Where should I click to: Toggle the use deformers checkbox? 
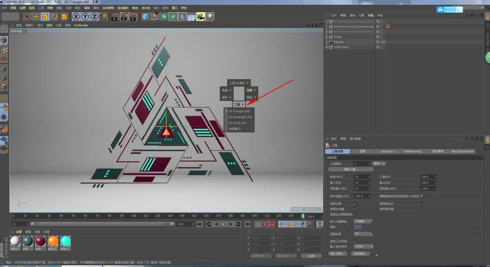point(421,209)
